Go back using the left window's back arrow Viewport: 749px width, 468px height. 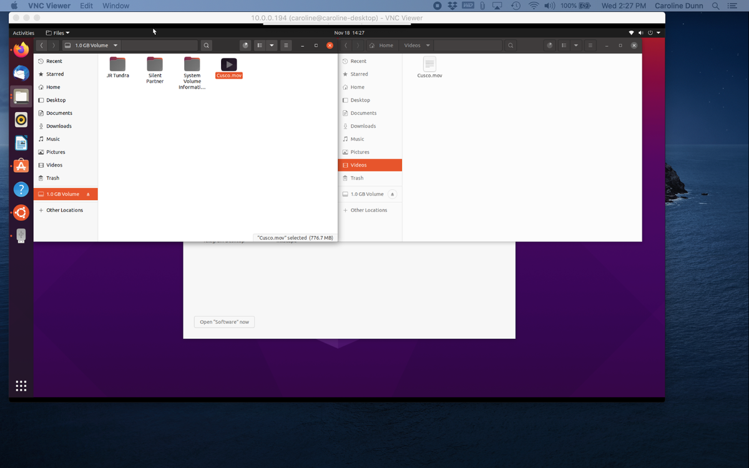(x=41, y=45)
